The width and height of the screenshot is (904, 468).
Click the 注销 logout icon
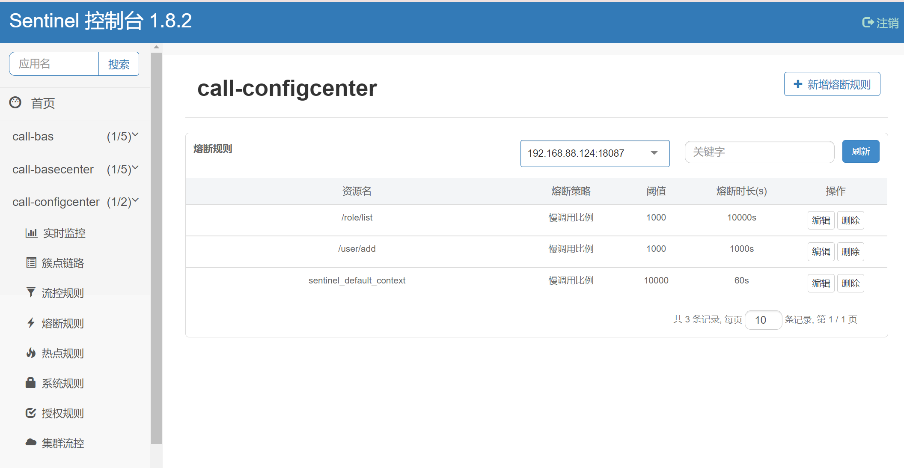(868, 22)
